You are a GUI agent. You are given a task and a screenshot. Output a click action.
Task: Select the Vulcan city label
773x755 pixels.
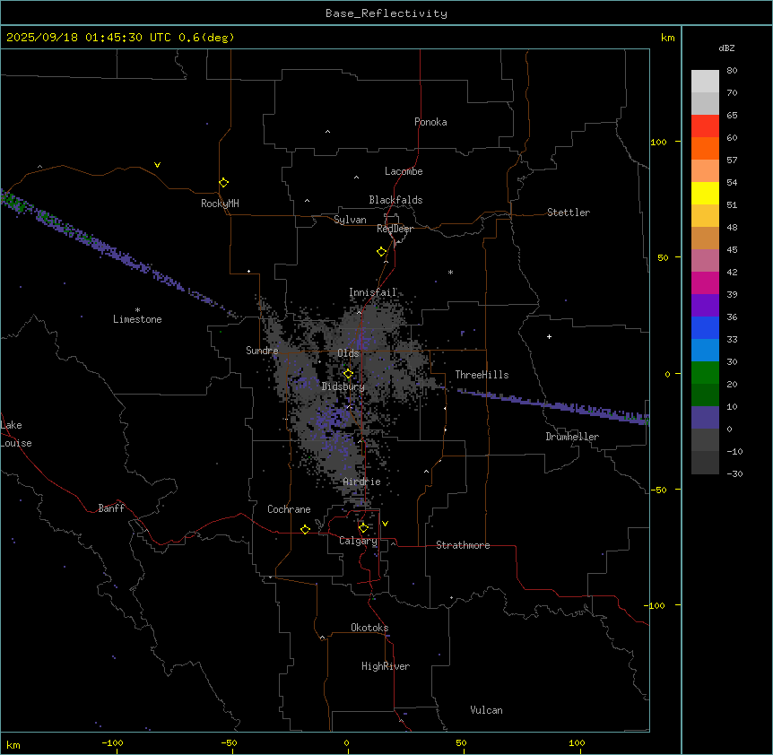(x=486, y=710)
